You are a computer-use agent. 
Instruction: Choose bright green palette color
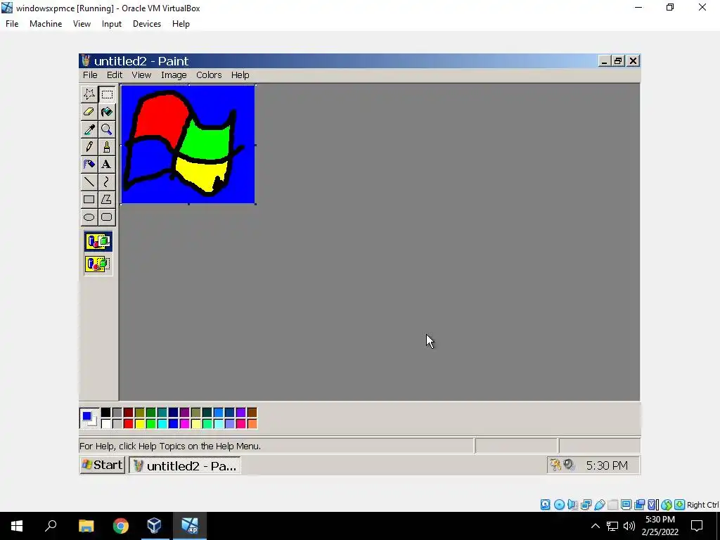click(150, 423)
